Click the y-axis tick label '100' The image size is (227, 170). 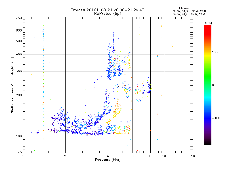coord(19,136)
